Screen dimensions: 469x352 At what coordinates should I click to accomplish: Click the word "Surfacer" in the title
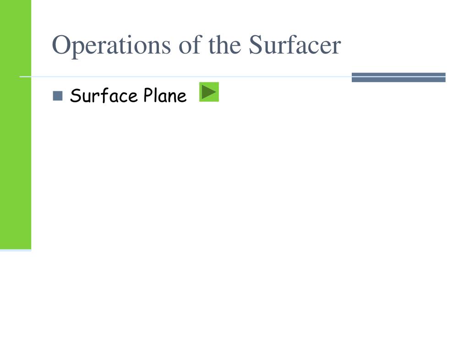click(295, 45)
